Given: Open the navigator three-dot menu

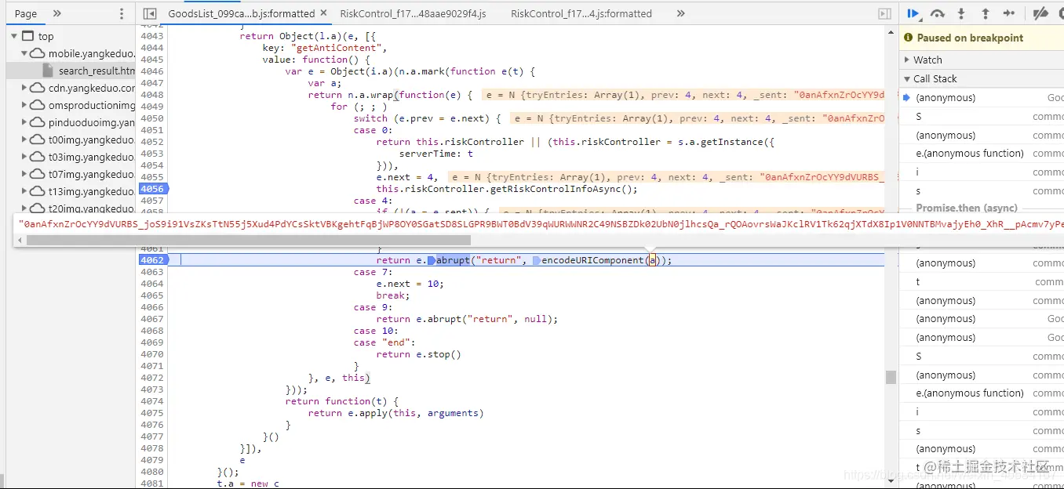Looking at the screenshot, I should point(121,13).
